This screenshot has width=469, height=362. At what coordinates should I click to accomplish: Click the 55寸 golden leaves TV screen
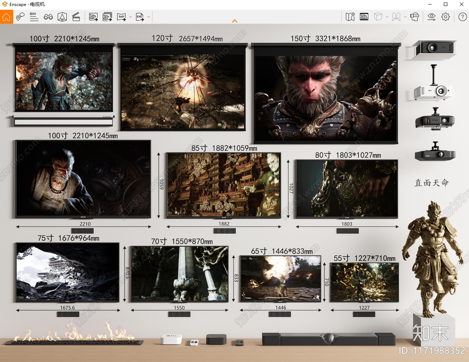[x=364, y=282]
